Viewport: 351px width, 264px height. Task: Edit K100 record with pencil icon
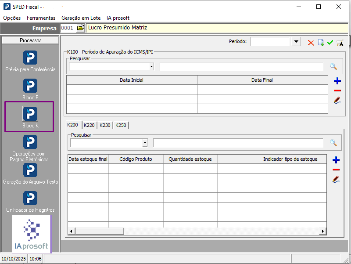(337, 100)
